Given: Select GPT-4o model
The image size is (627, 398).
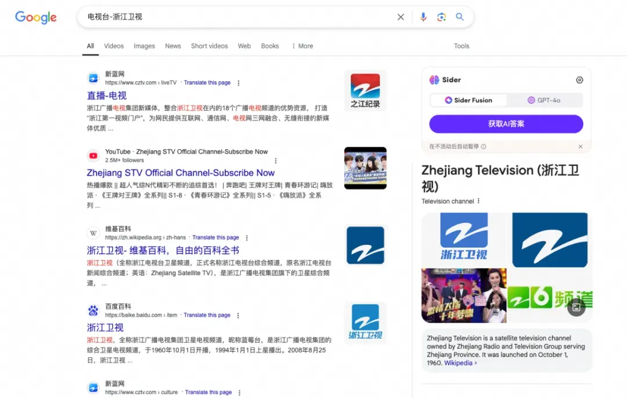Looking at the screenshot, I should [x=544, y=100].
